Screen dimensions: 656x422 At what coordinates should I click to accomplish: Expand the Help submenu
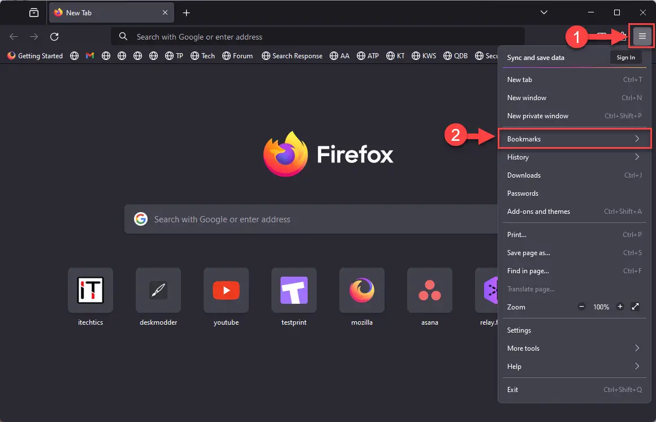pos(575,367)
